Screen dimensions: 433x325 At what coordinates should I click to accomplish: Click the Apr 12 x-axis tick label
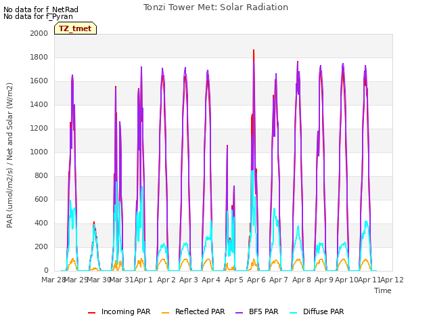[x=392, y=280]
